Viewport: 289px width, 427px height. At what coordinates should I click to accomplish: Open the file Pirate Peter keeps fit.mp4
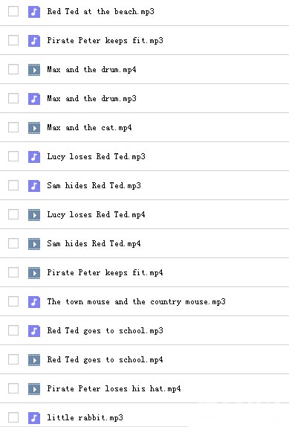(105, 272)
